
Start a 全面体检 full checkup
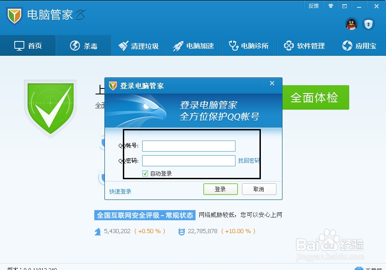click(316, 97)
